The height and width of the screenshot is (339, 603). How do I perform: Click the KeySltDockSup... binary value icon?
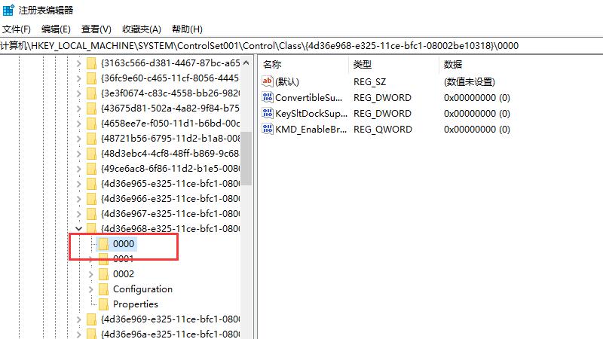tap(268, 113)
